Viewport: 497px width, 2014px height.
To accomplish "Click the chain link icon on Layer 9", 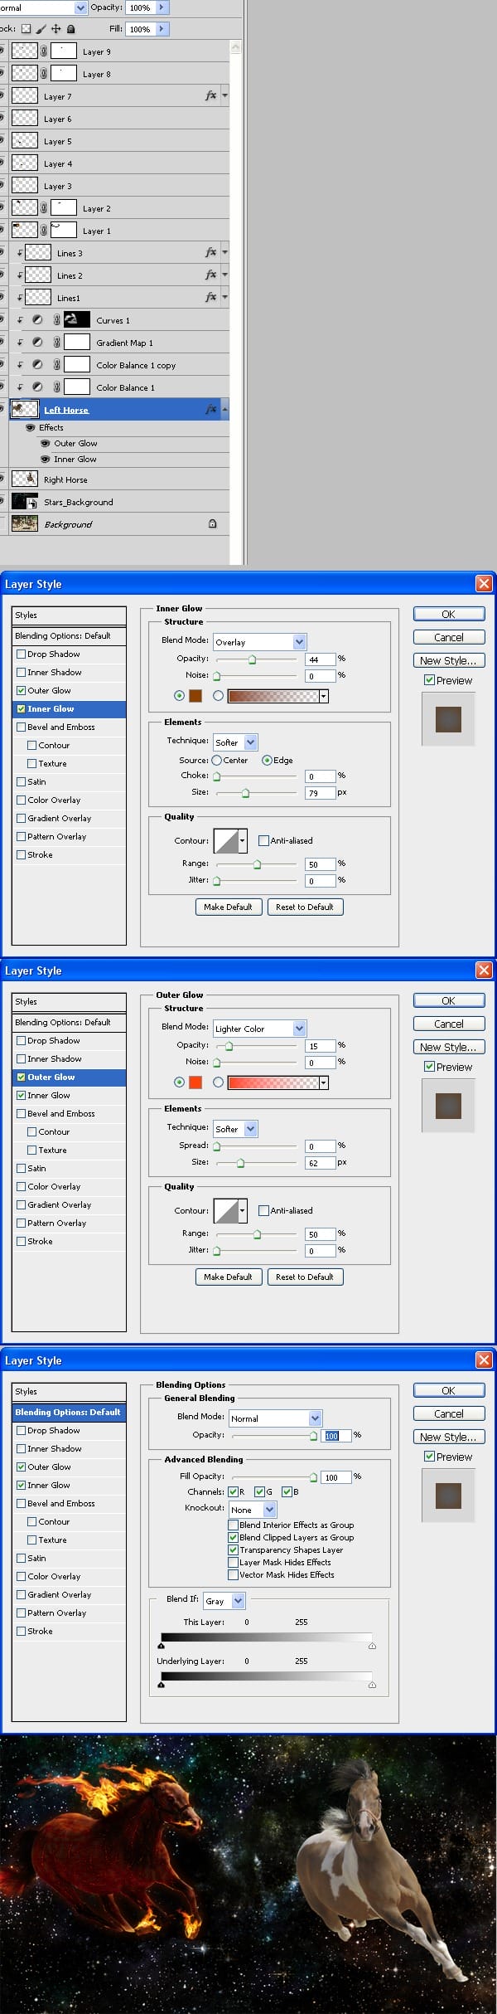I will [44, 51].
